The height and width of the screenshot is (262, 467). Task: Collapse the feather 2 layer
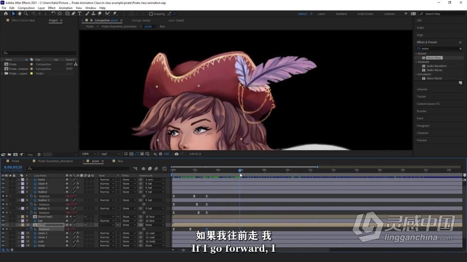point(19,200)
